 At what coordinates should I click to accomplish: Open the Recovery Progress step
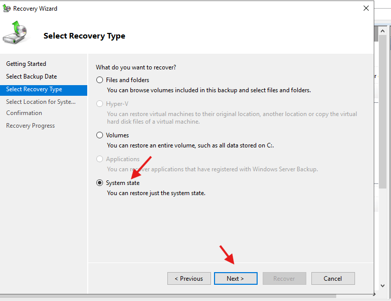(x=30, y=126)
